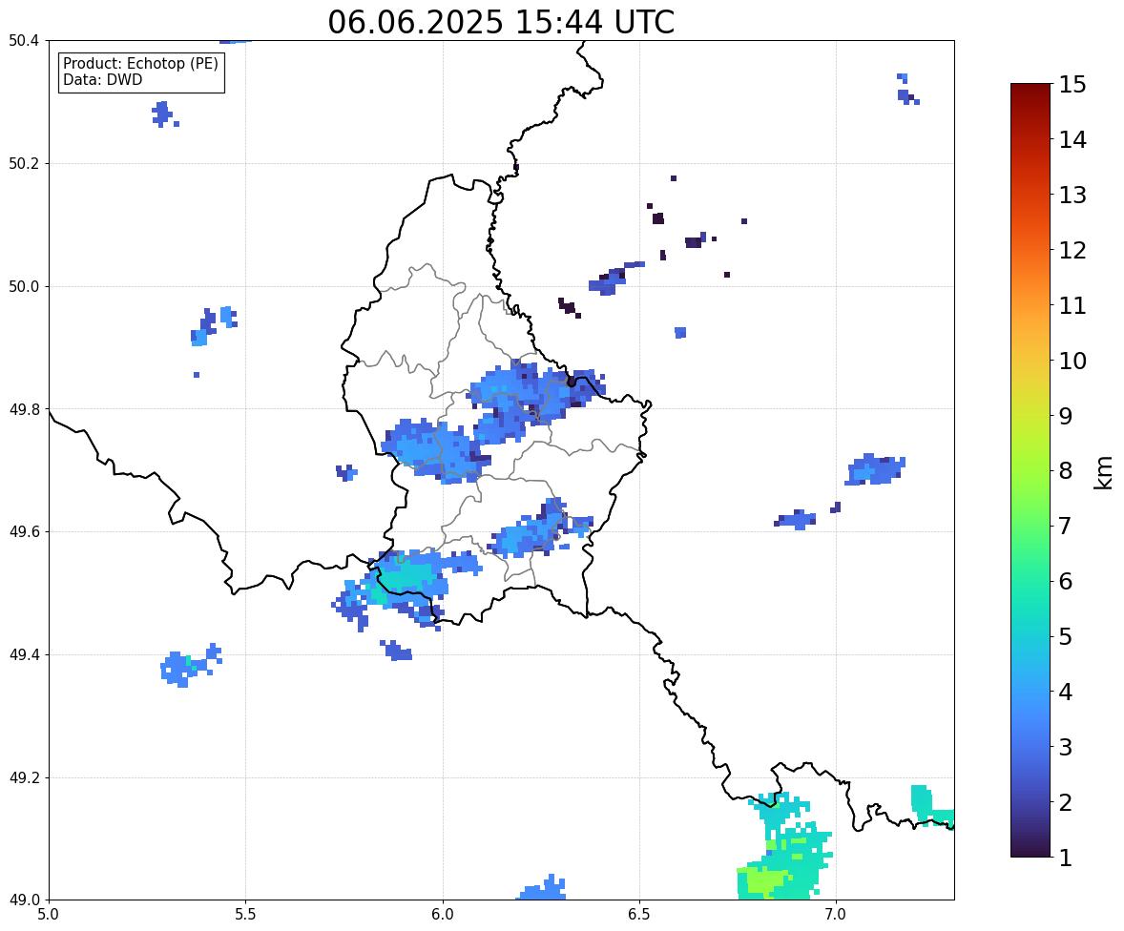Click colorbar tick label 2
This screenshot has height=931, width=1124.
coord(1066,802)
